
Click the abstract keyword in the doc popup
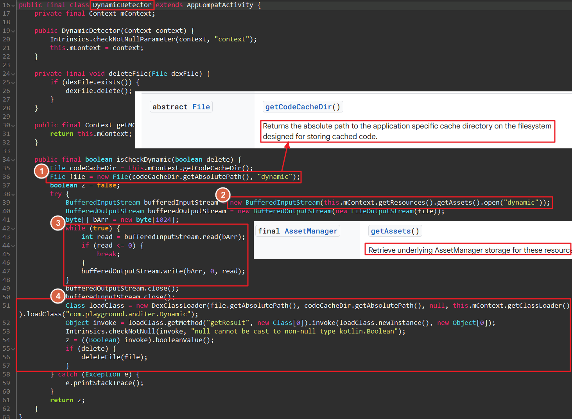point(170,107)
